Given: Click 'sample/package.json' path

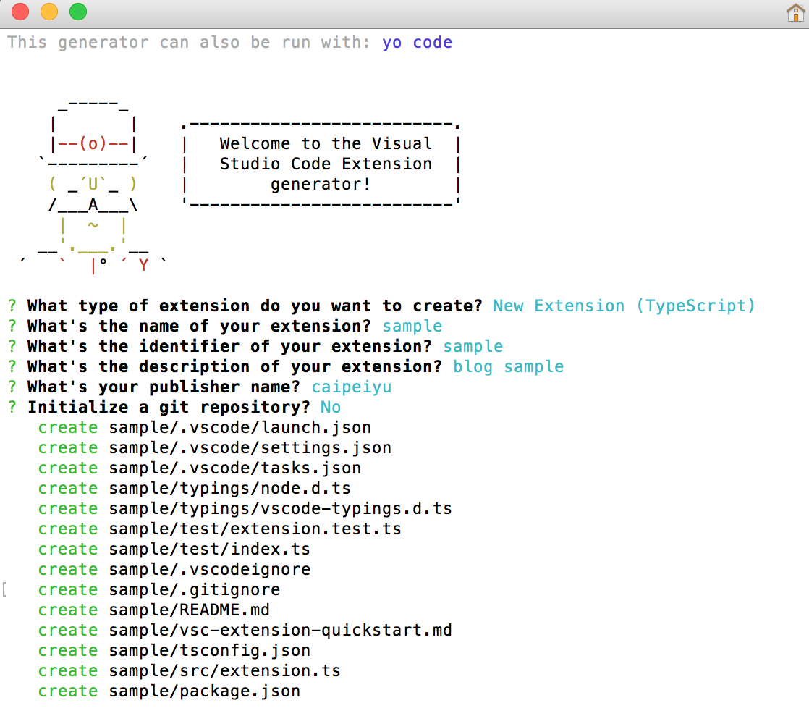Looking at the screenshot, I should [x=204, y=691].
